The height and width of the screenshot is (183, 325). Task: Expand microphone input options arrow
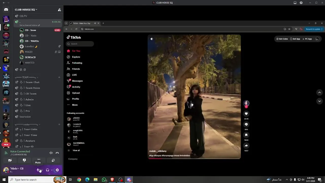[42, 170]
